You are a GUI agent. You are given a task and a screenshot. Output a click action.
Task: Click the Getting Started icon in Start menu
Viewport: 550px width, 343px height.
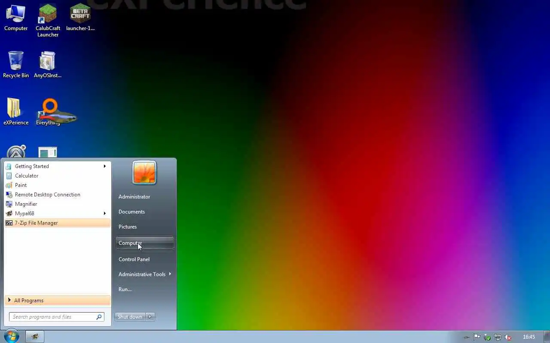[9, 166]
